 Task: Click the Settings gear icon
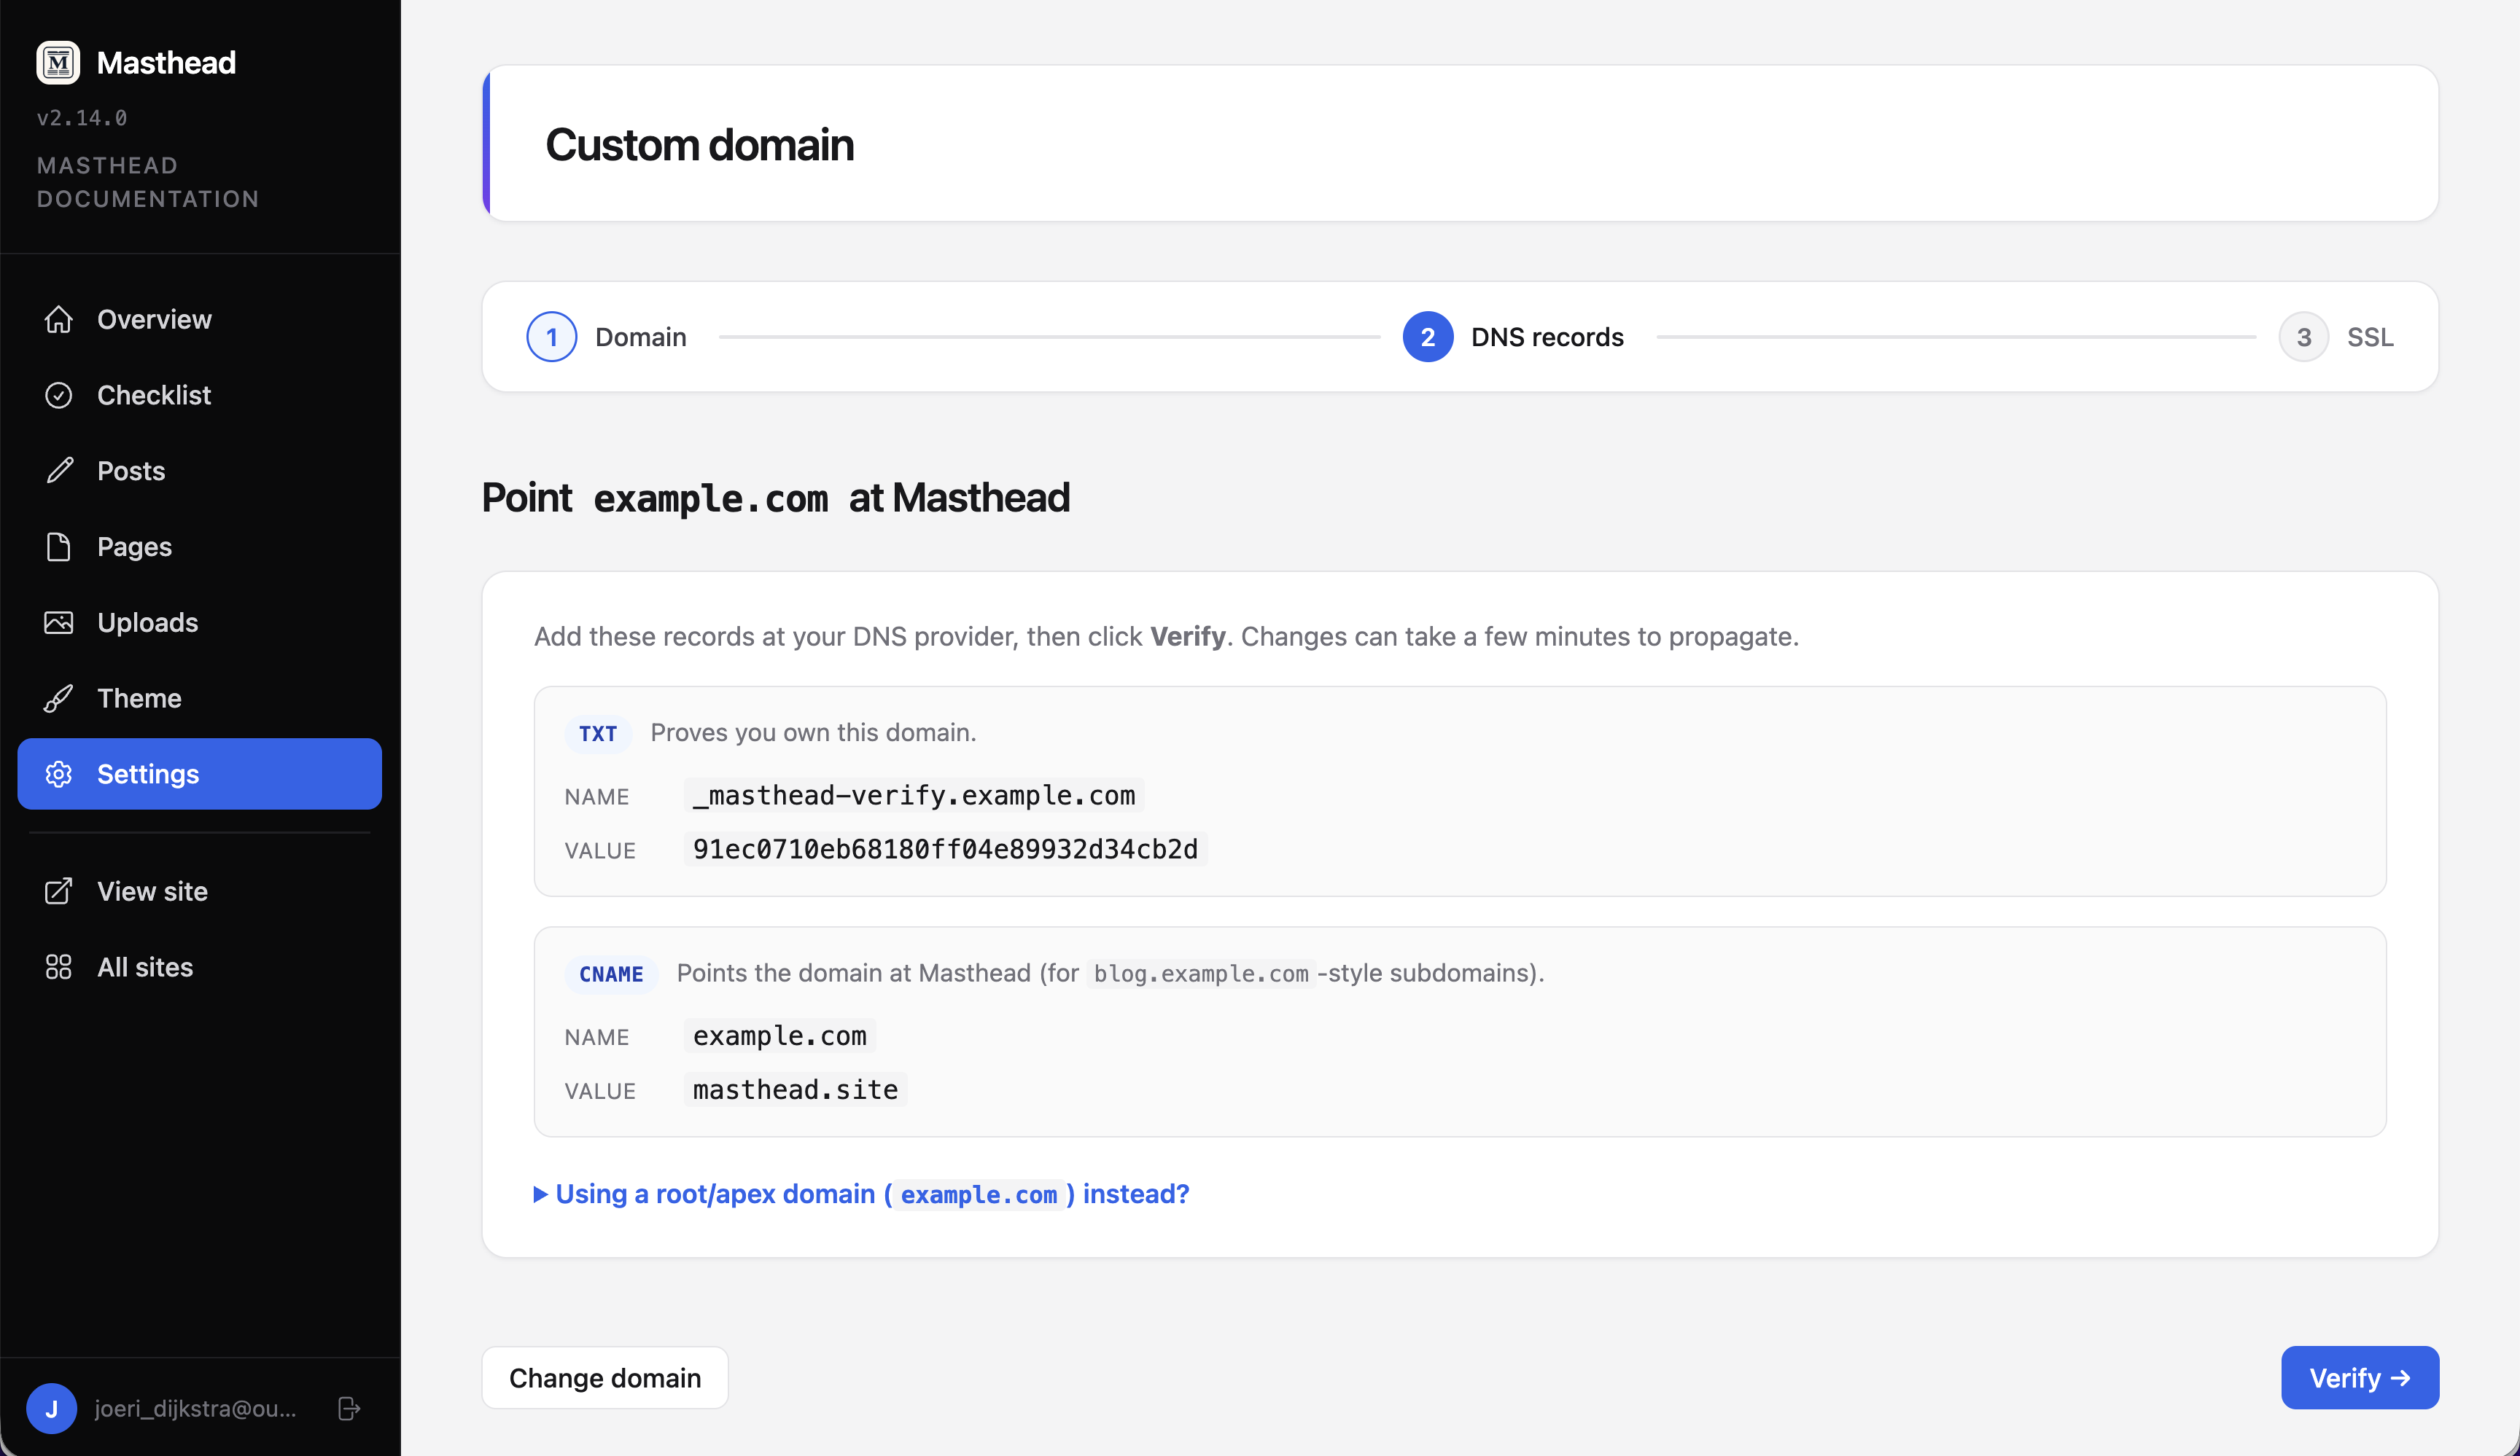pyautogui.click(x=59, y=775)
